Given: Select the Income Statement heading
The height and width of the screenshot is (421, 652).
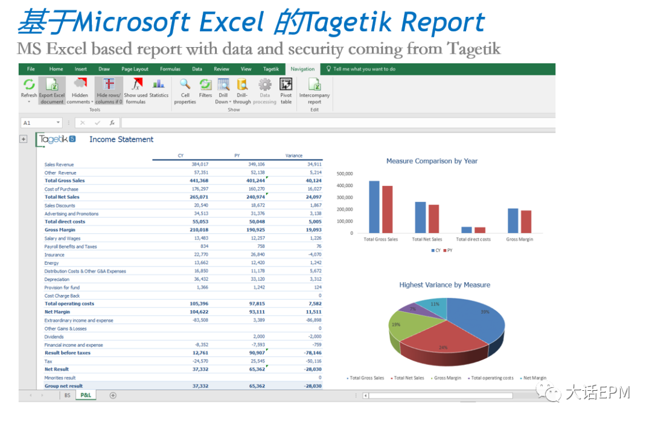Looking at the screenshot, I should pos(121,139).
